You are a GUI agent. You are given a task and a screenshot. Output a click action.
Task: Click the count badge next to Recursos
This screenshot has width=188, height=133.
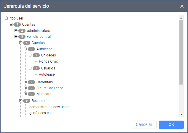[x=27, y=101]
